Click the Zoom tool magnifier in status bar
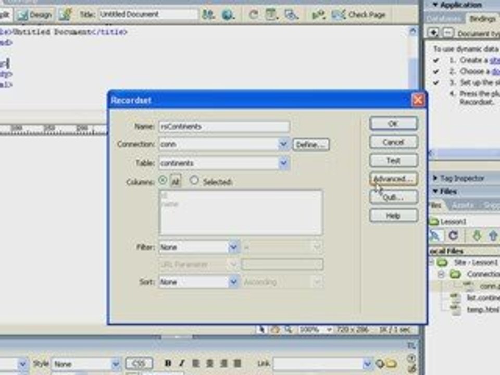The width and height of the screenshot is (500, 375). [x=288, y=329]
